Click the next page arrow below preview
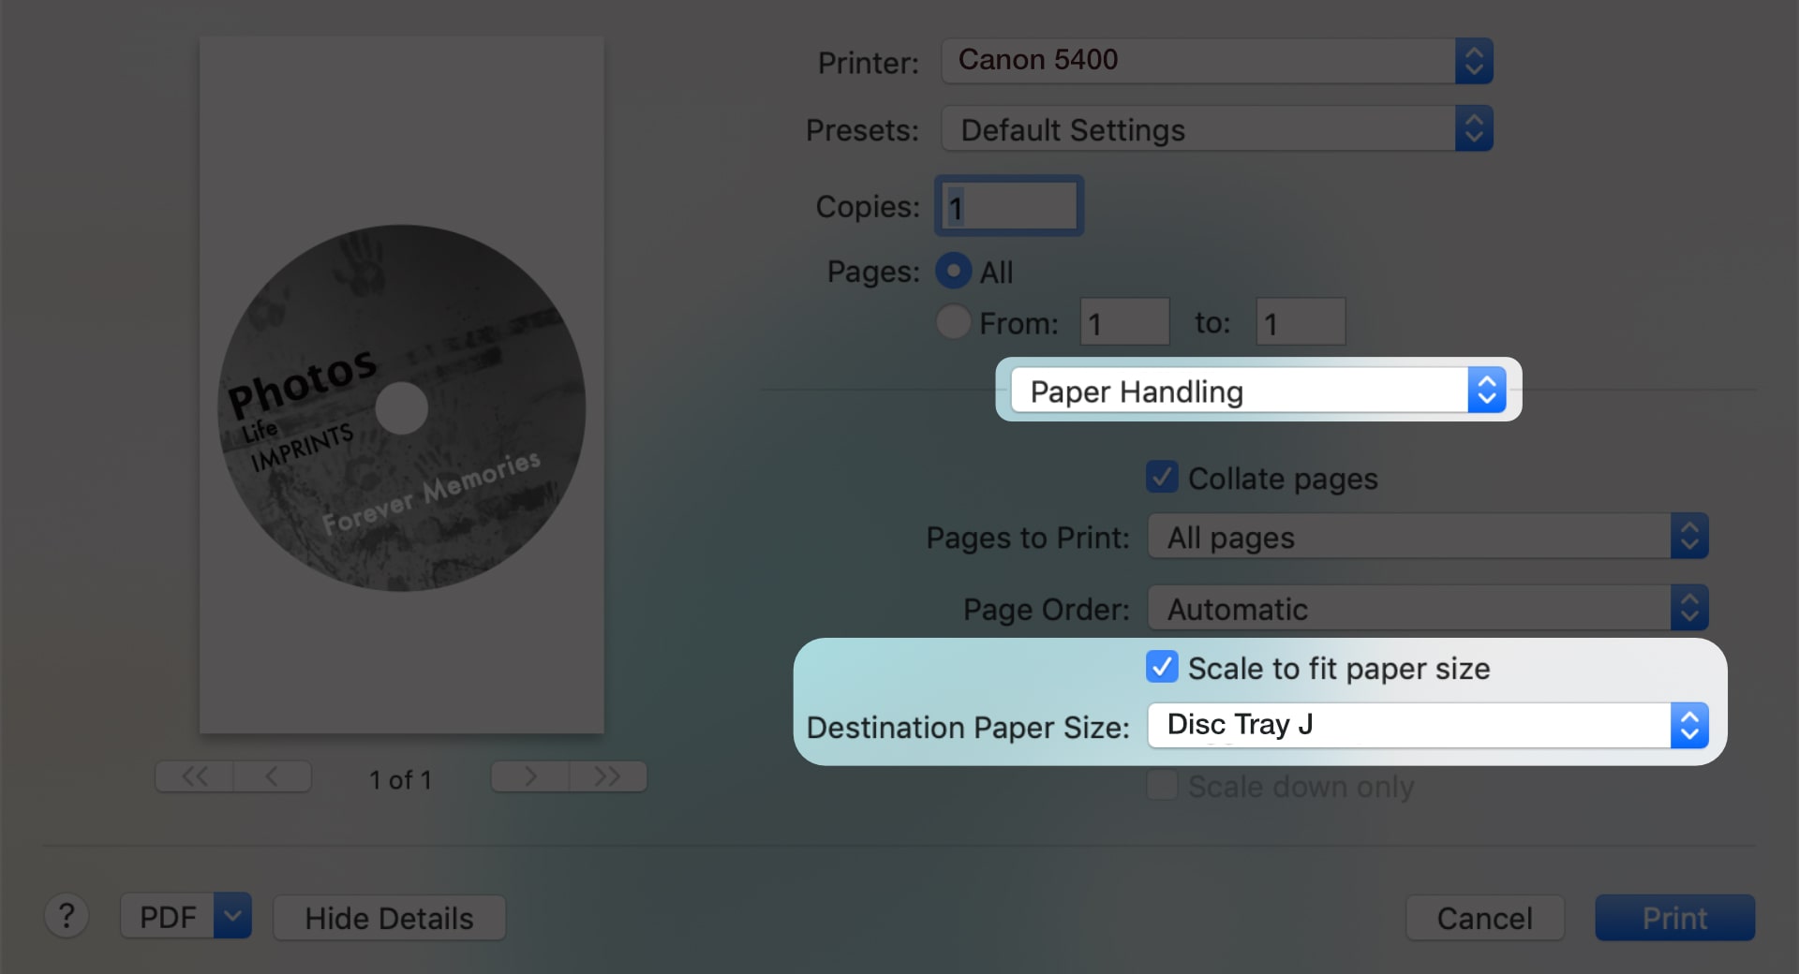Screen dimensions: 1799x974 [529, 776]
